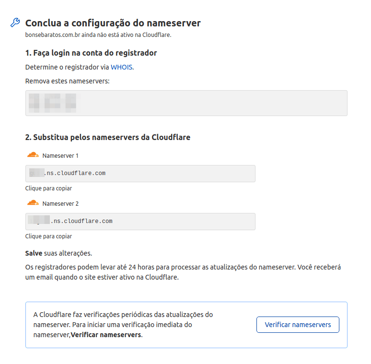Click "Clique para copiar" under Nameserver 2
The image size is (371, 364).
(48, 236)
